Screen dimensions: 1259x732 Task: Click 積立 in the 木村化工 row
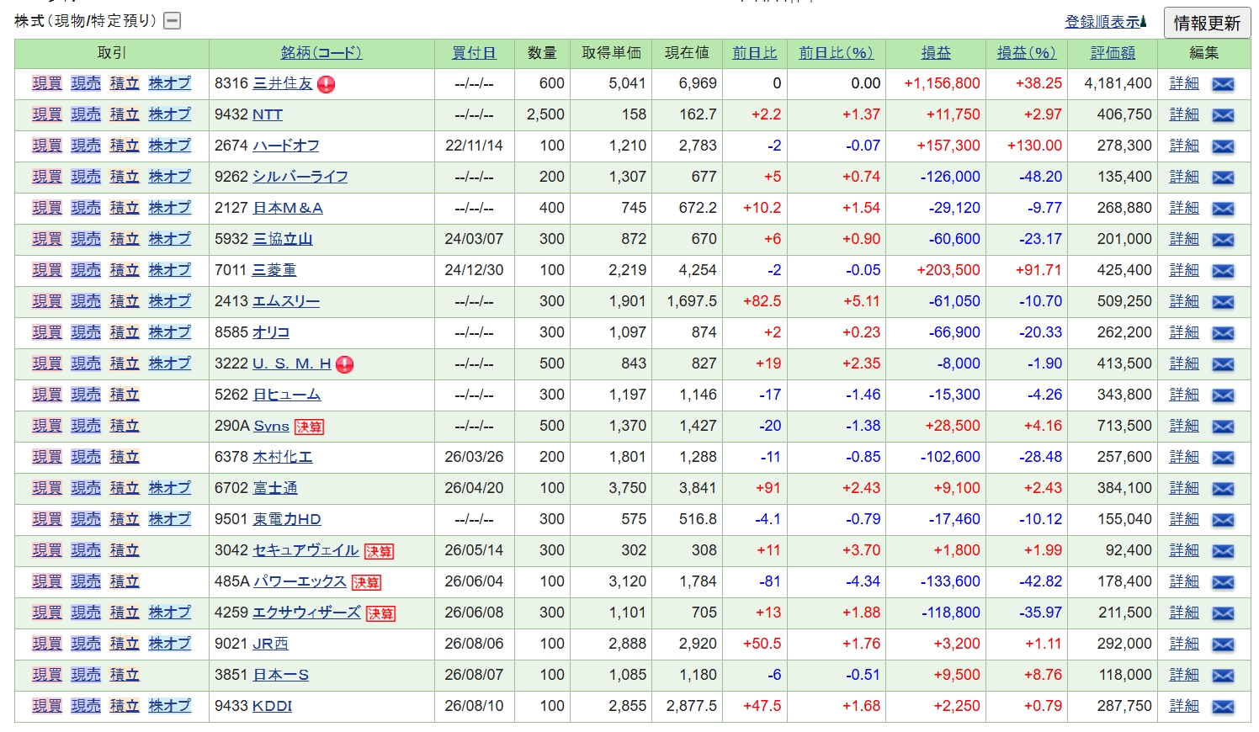click(x=125, y=457)
